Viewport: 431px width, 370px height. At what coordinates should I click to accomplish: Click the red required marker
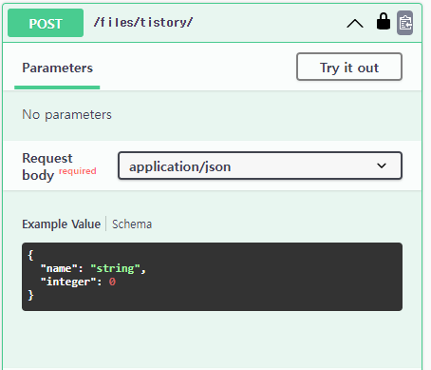click(x=78, y=171)
